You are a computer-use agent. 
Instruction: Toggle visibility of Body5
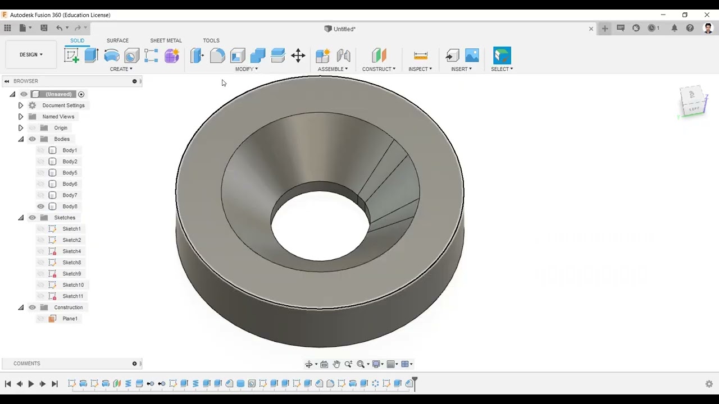(40, 173)
